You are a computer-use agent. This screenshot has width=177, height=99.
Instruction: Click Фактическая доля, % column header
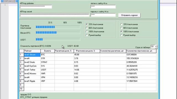coord(87,51)
